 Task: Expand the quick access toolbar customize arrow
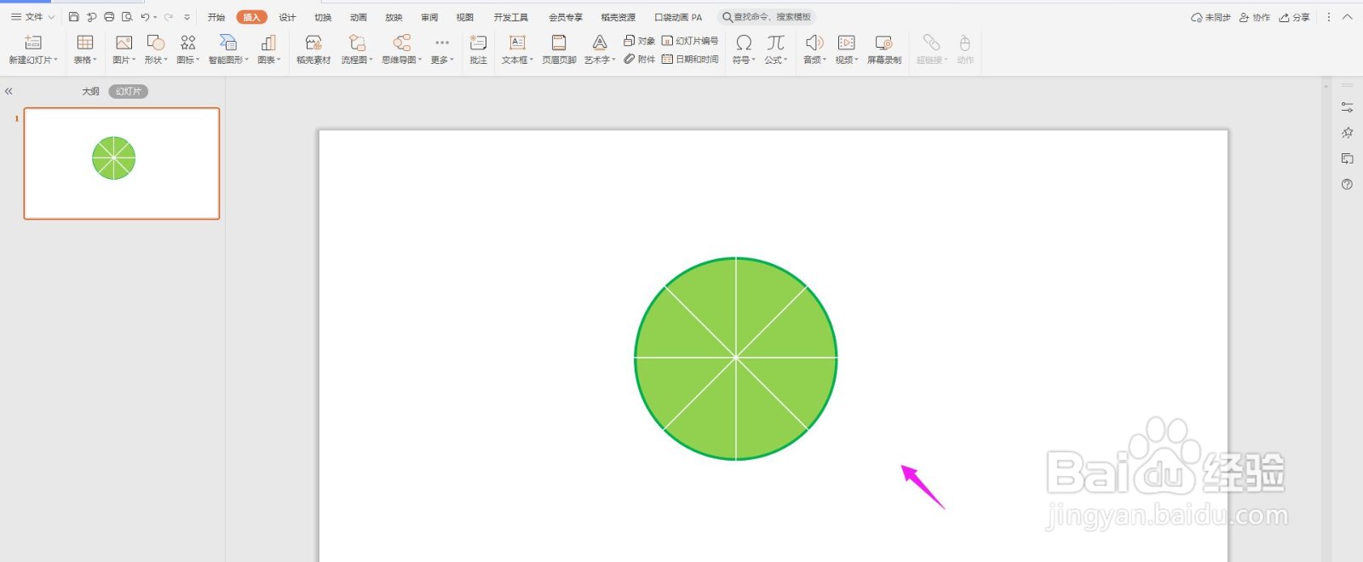pyautogui.click(x=187, y=17)
